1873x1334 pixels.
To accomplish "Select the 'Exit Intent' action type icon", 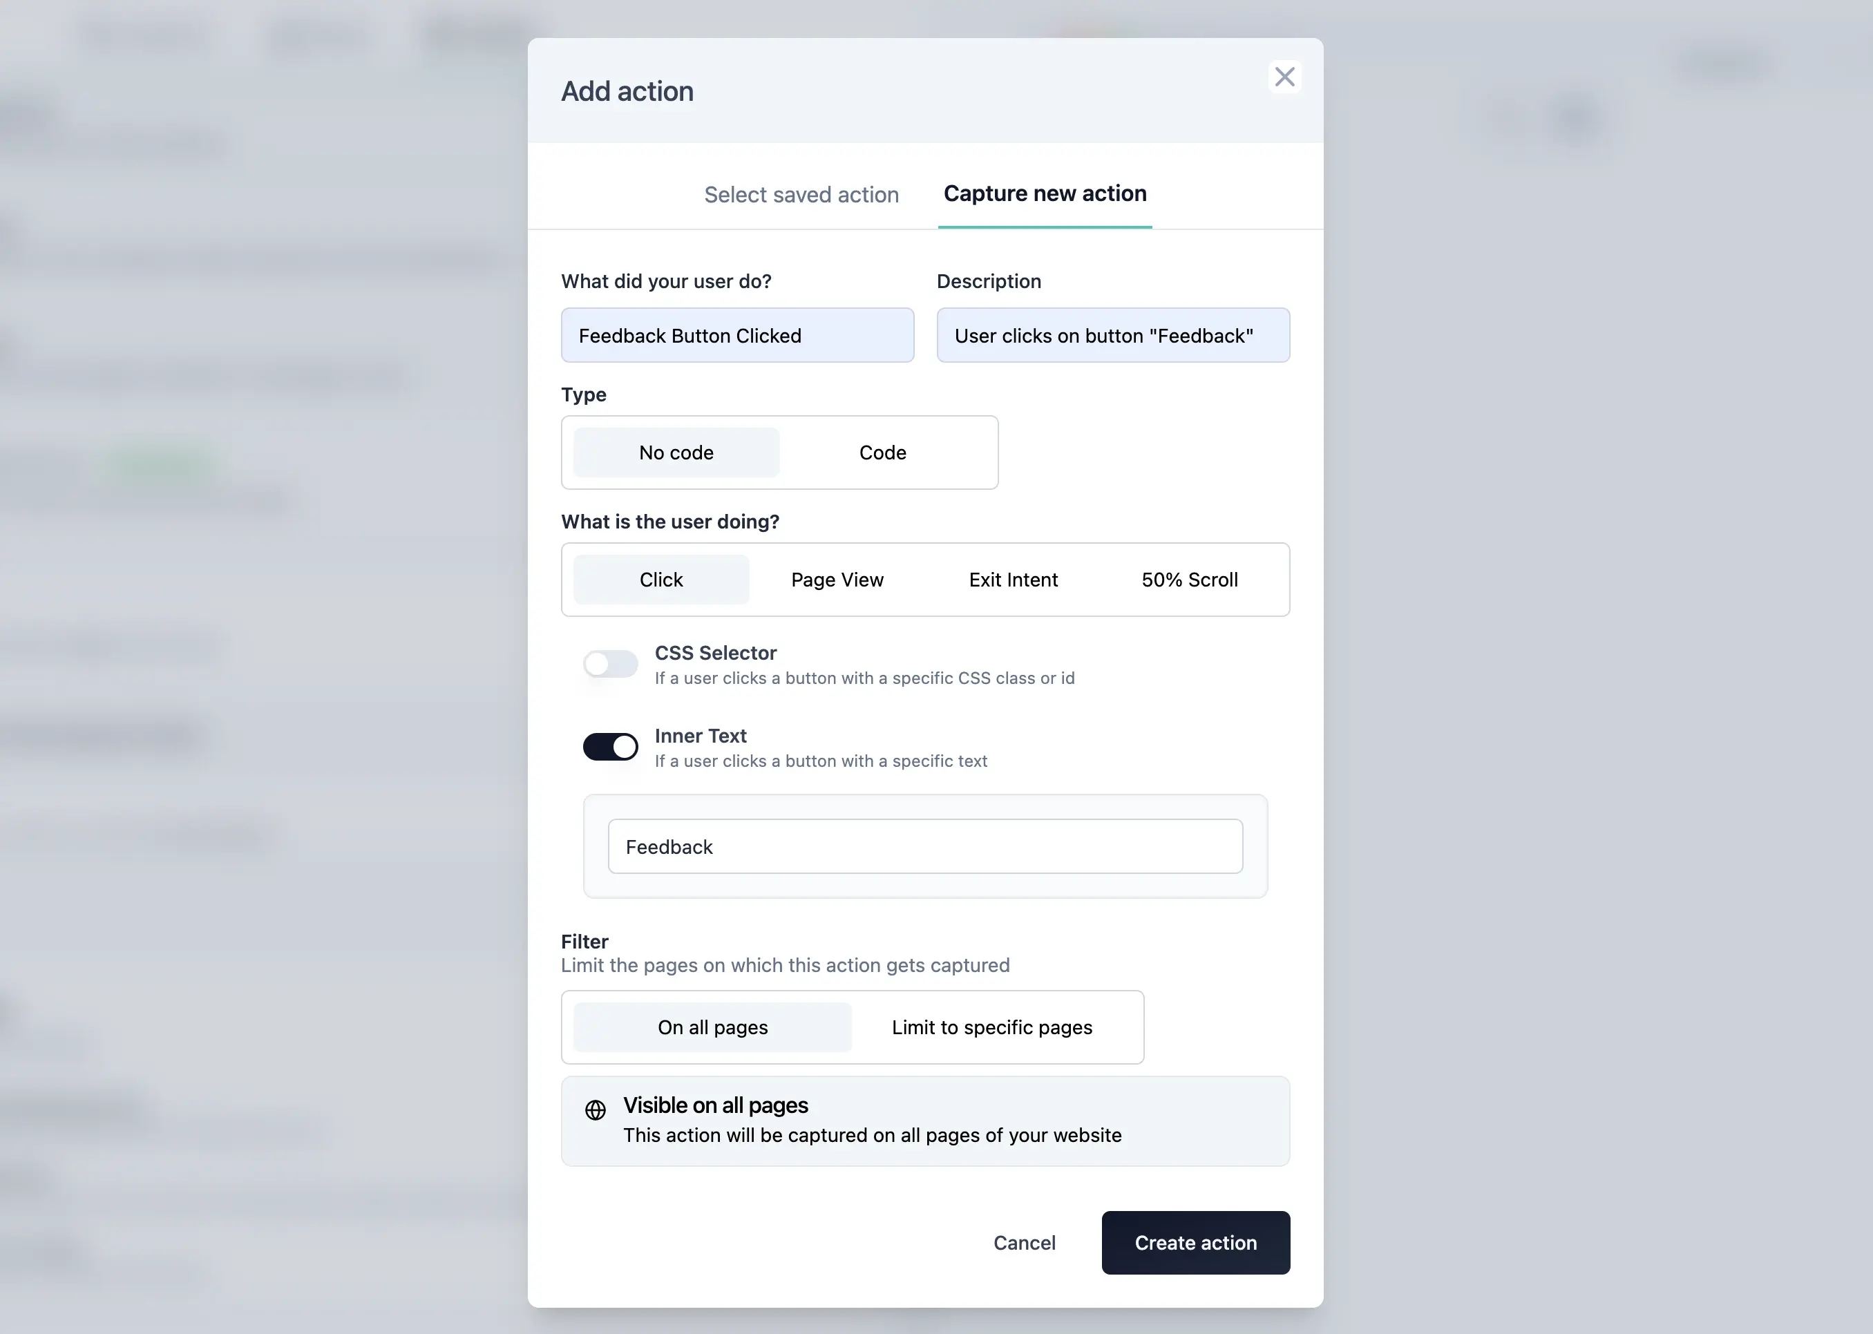I will pos(1012,579).
